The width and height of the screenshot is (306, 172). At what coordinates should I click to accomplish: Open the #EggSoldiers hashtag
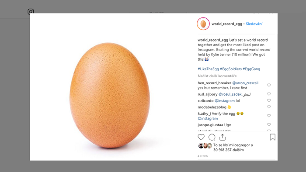[x=231, y=69]
